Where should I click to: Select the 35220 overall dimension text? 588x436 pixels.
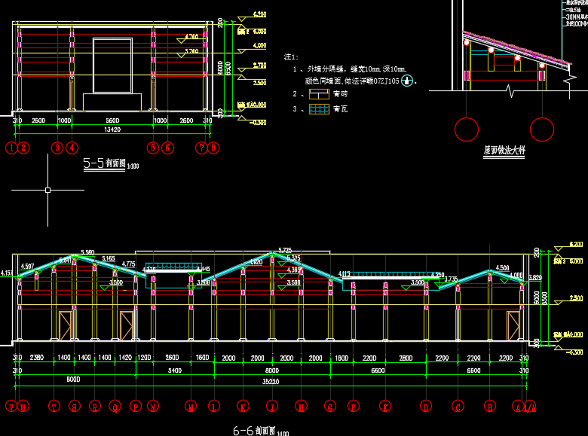[271, 382]
